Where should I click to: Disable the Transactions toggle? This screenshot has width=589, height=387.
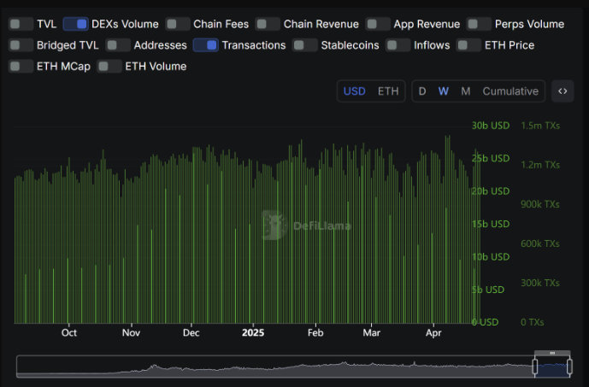205,45
